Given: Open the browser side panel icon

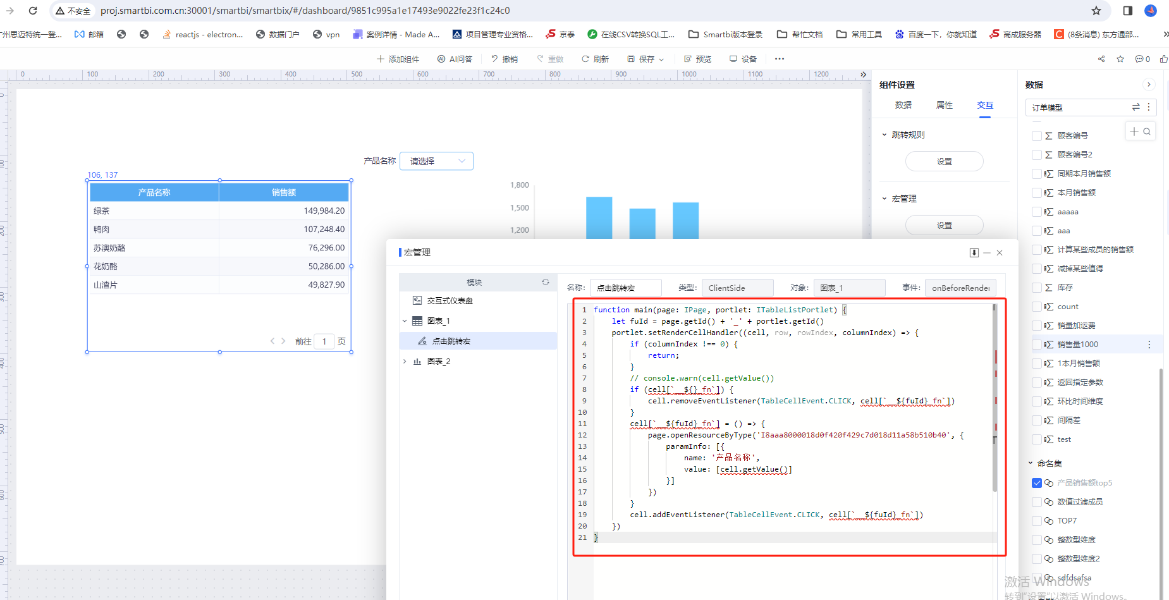Looking at the screenshot, I should tap(1128, 11).
